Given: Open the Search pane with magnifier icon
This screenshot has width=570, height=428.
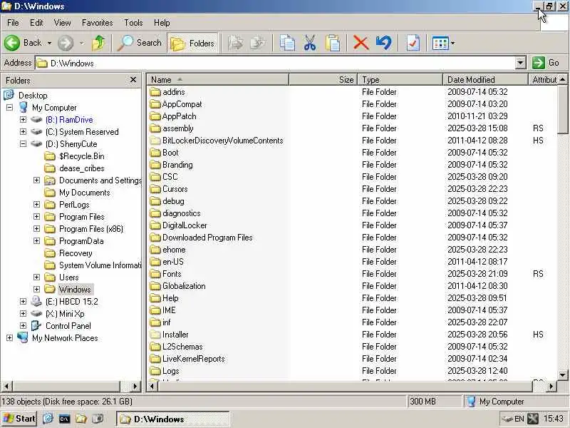Looking at the screenshot, I should [140, 43].
